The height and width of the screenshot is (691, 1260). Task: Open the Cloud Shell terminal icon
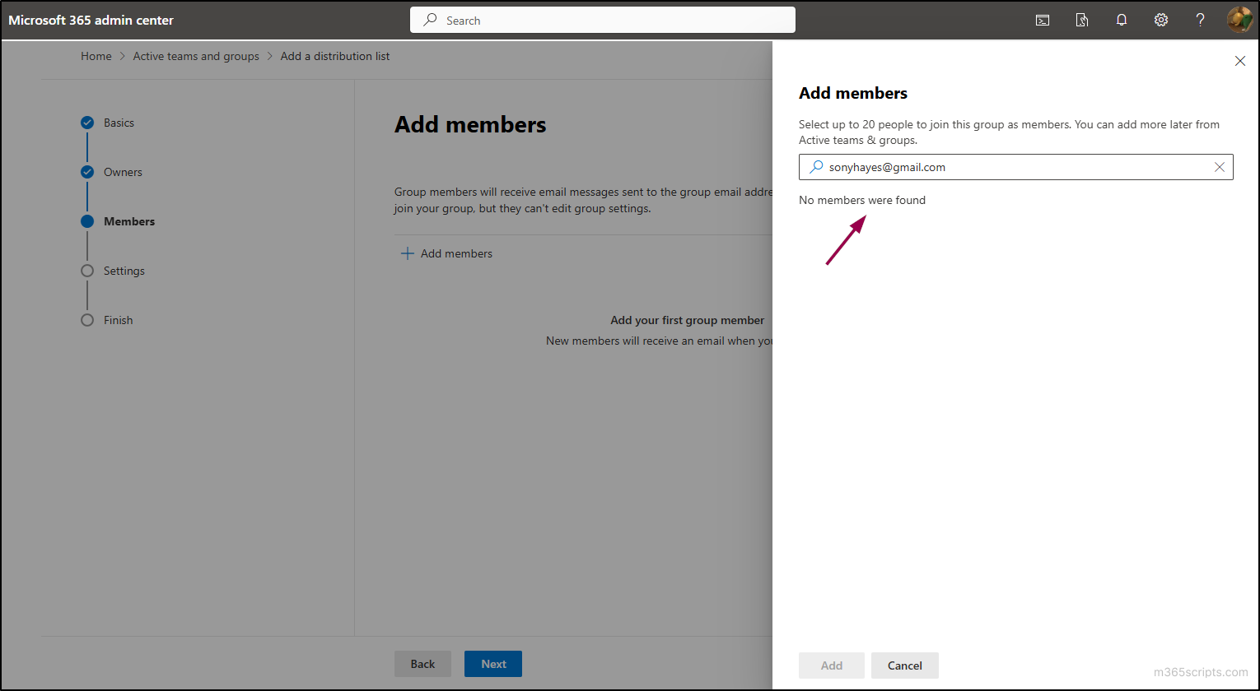click(x=1043, y=20)
